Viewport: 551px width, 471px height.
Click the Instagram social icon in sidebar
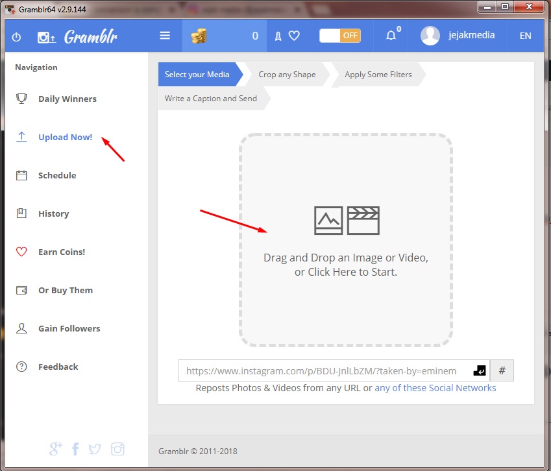click(x=117, y=449)
